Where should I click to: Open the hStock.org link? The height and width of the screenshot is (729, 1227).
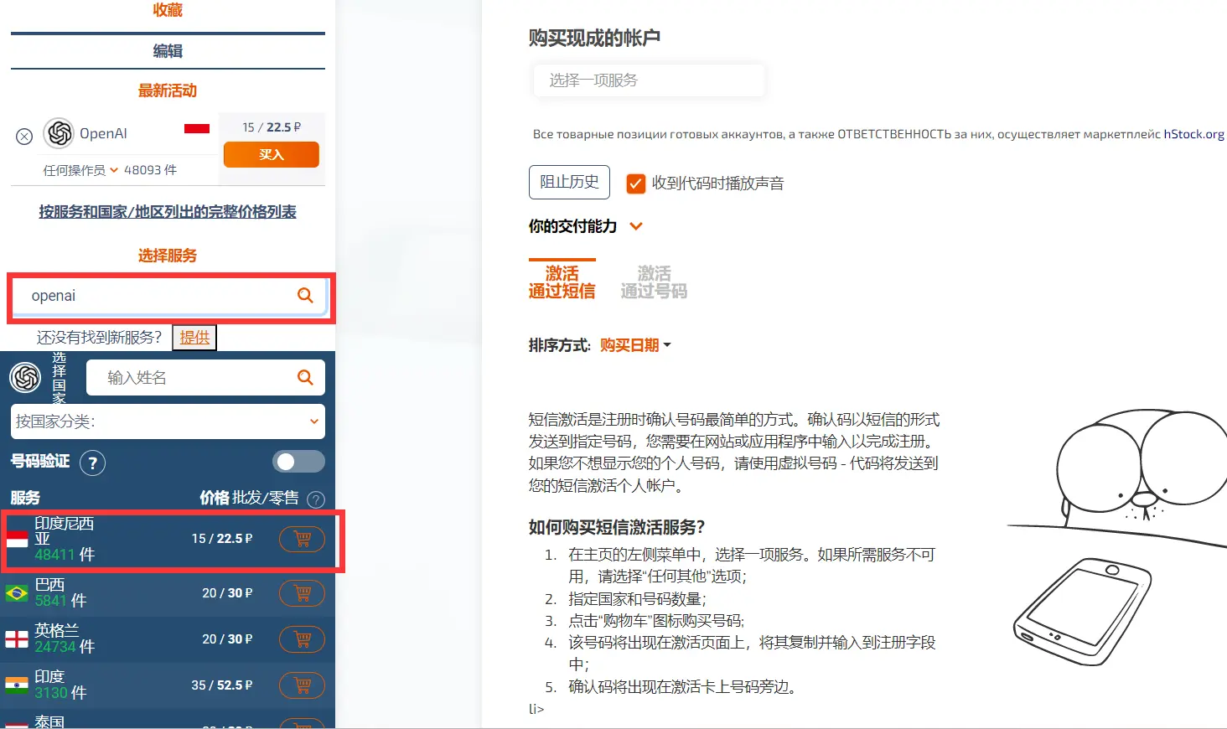point(1193,134)
